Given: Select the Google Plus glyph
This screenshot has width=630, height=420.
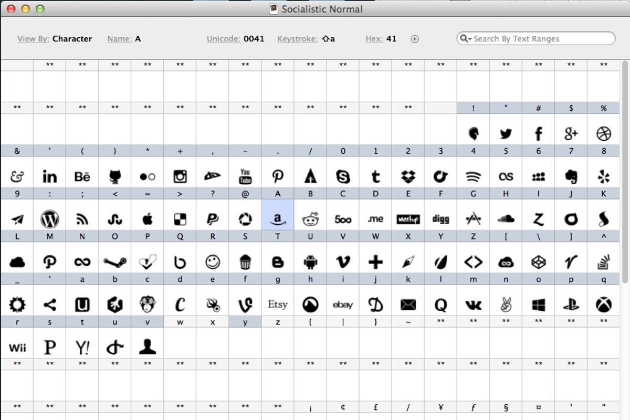Looking at the screenshot, I should click(x=571, y=134).
